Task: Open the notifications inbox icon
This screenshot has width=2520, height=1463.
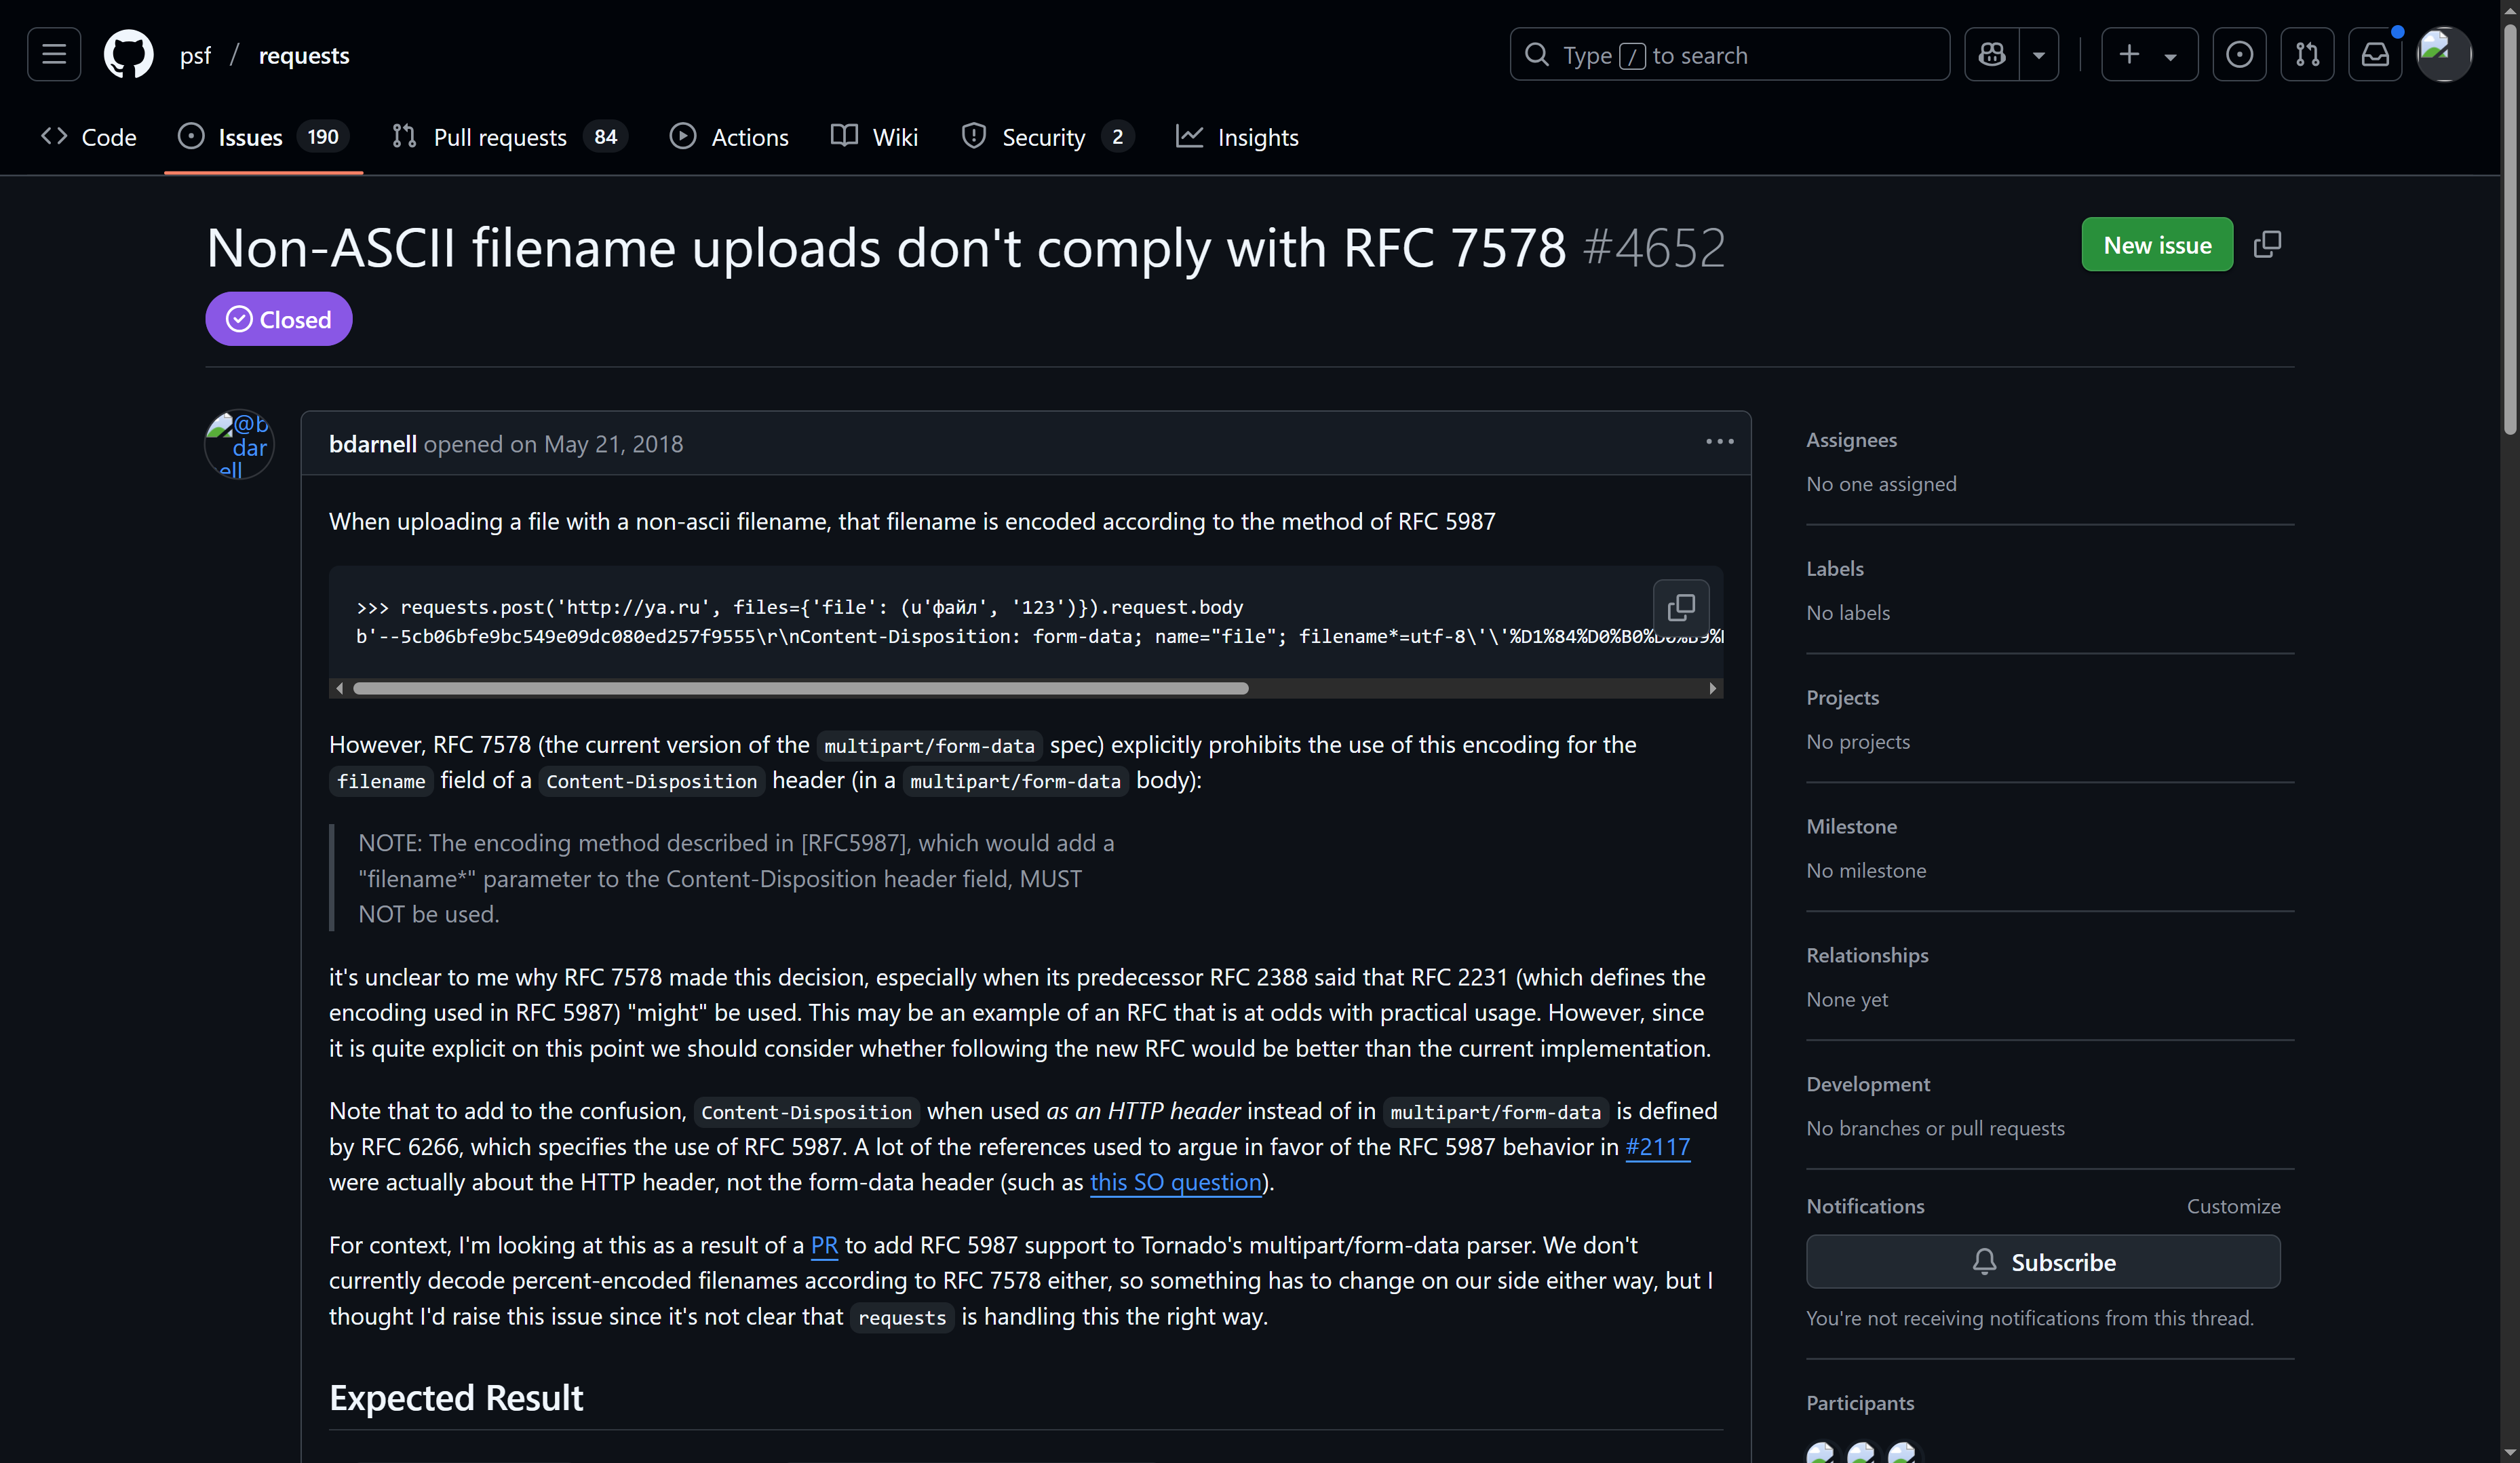Action: 2375,55
